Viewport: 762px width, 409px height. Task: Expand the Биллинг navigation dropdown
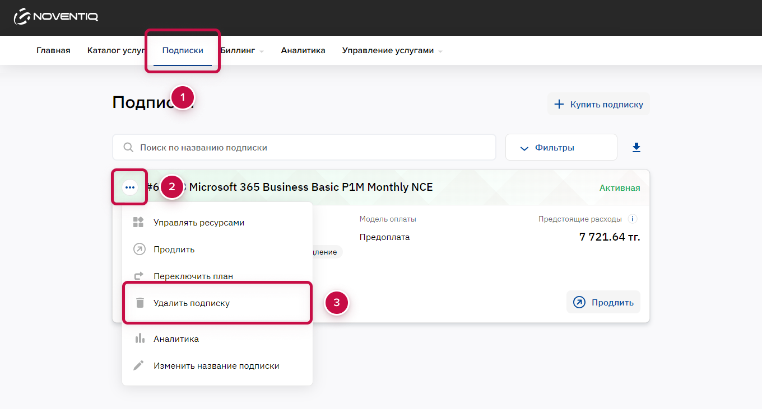click(242, 50)
